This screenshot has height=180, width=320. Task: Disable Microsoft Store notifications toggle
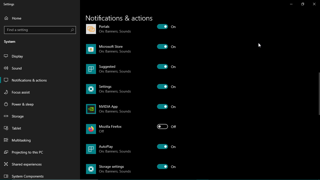pos(162,46)
